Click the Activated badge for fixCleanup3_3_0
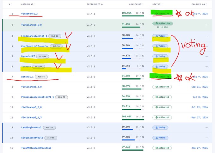Viewport: 215px width, 153px height. pyautogui.click(x=162, y=87)
